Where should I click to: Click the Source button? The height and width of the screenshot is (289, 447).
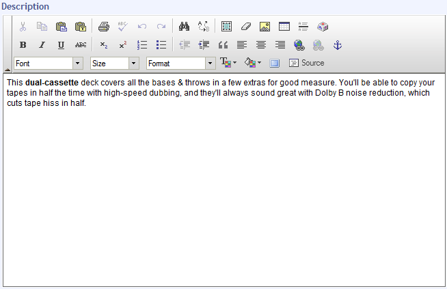coord(307,63)
